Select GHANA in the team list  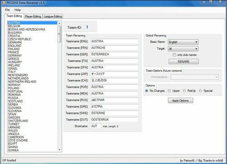32,147
